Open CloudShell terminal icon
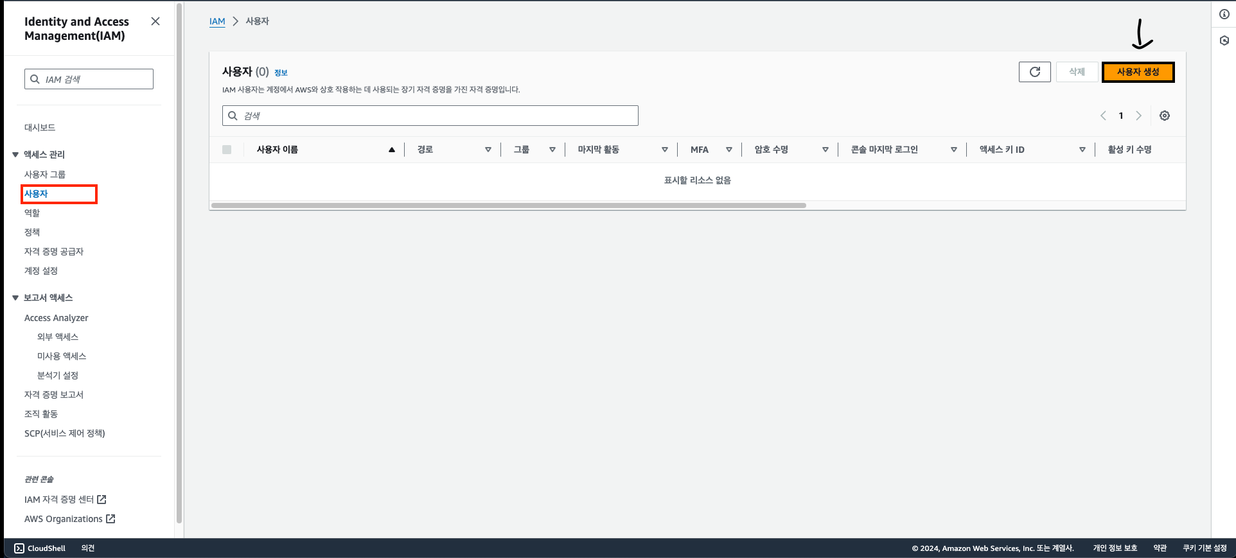The height and width of the screenshot is (558, 1236). tap(19, 548)
